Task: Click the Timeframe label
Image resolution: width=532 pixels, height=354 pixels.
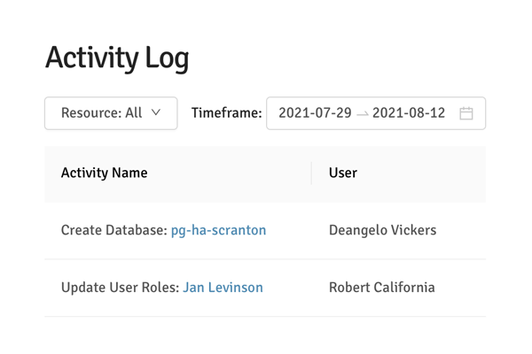Action: point(227,113)
